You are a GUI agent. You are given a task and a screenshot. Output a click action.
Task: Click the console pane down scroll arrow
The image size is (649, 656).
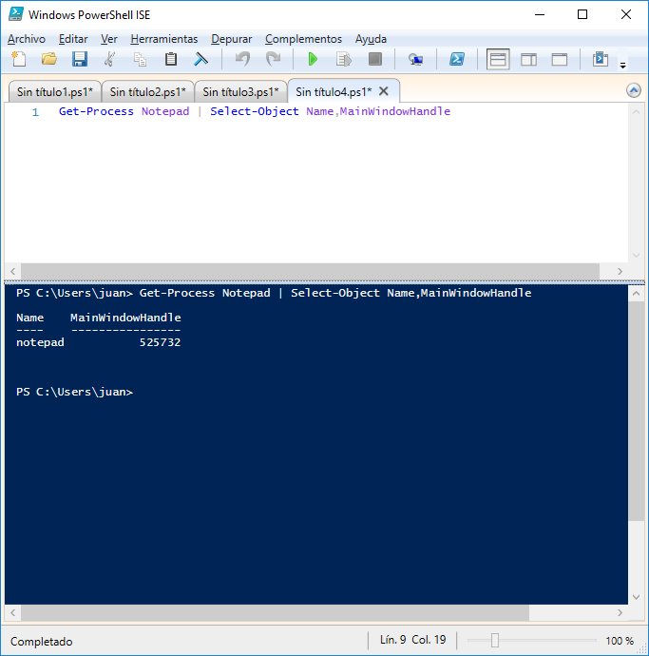tap(636, 597)
